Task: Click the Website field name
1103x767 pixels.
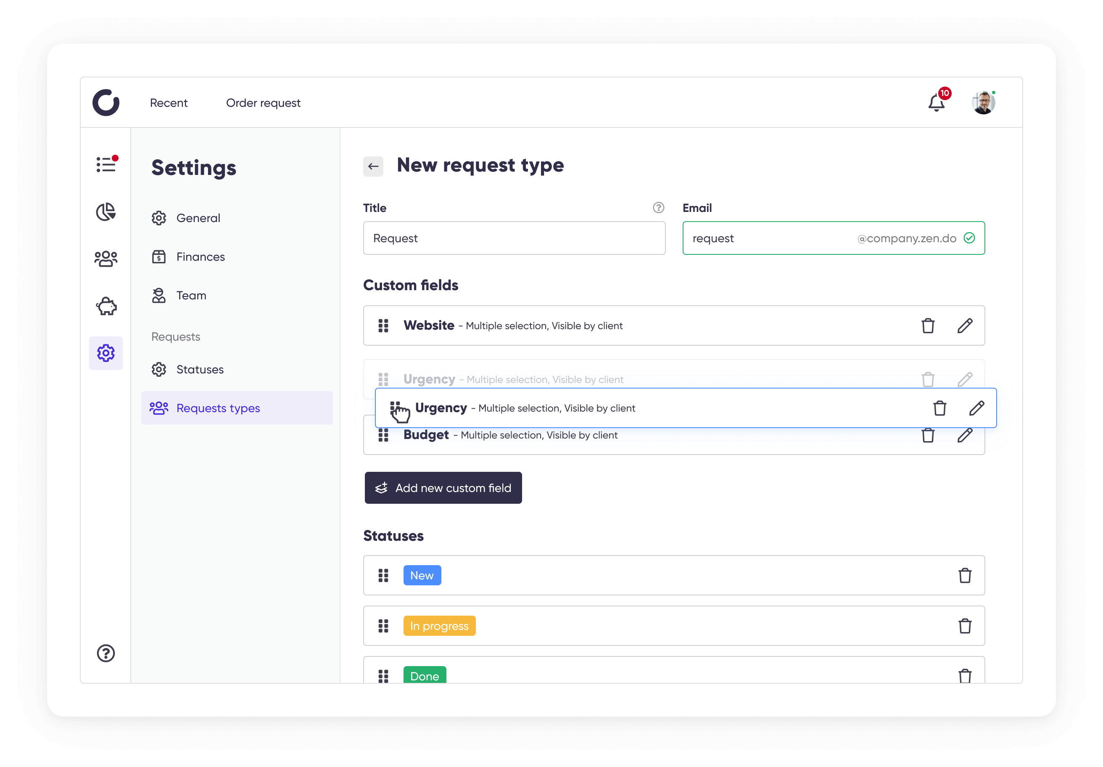Action: point(428,325)
